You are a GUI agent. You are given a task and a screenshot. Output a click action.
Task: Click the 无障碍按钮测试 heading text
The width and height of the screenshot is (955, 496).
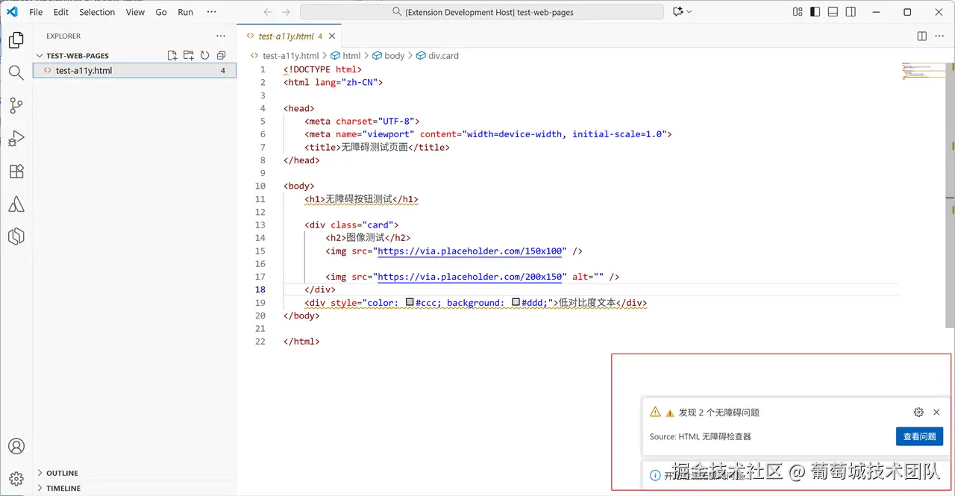click(358, 199)
